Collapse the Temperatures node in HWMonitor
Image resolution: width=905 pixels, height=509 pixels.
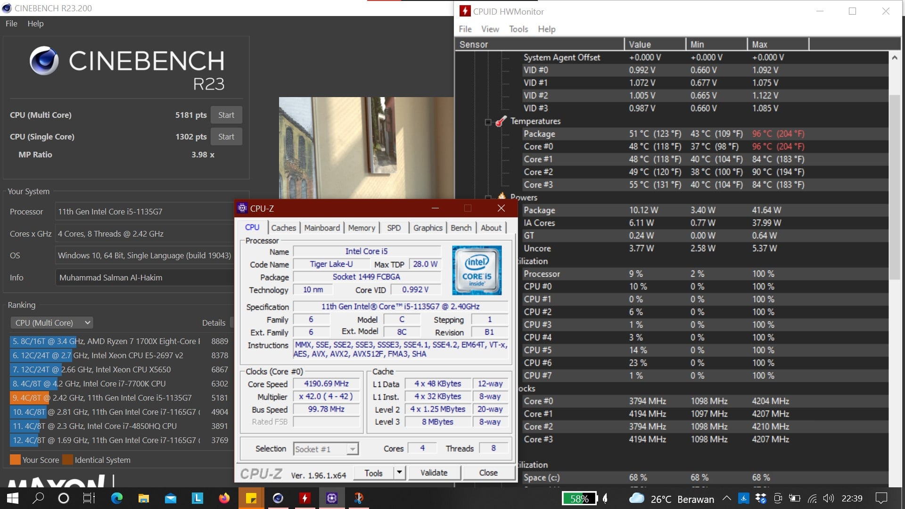tap(488, 122)
